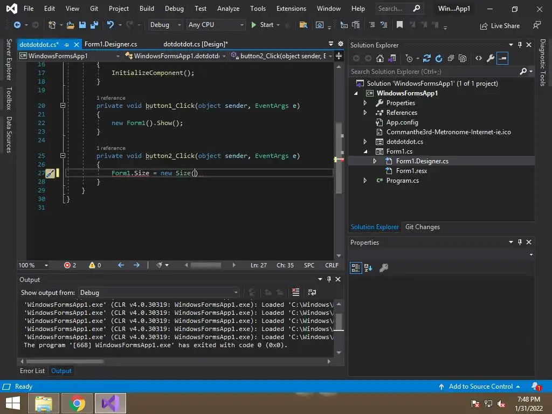552x414 pixels.
Task: Toggle Word Wrap in the Output panel
Action: pyautogui.click(x=312, y=292)
